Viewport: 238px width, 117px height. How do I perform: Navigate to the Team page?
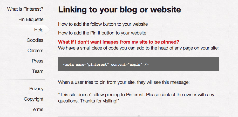[x=38, y=71]
